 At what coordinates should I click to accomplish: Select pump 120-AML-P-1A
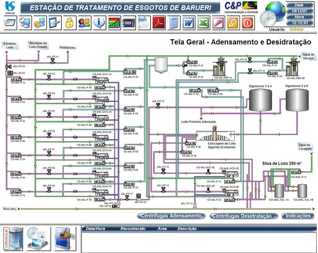[16, 80]
